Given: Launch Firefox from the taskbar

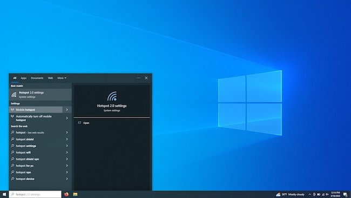Looking at the screenshot, I should 66,194.
